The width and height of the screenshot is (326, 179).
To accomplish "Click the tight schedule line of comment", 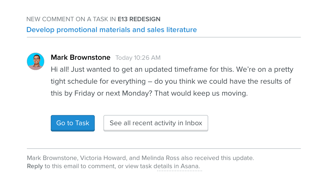I will coord(171,81).
